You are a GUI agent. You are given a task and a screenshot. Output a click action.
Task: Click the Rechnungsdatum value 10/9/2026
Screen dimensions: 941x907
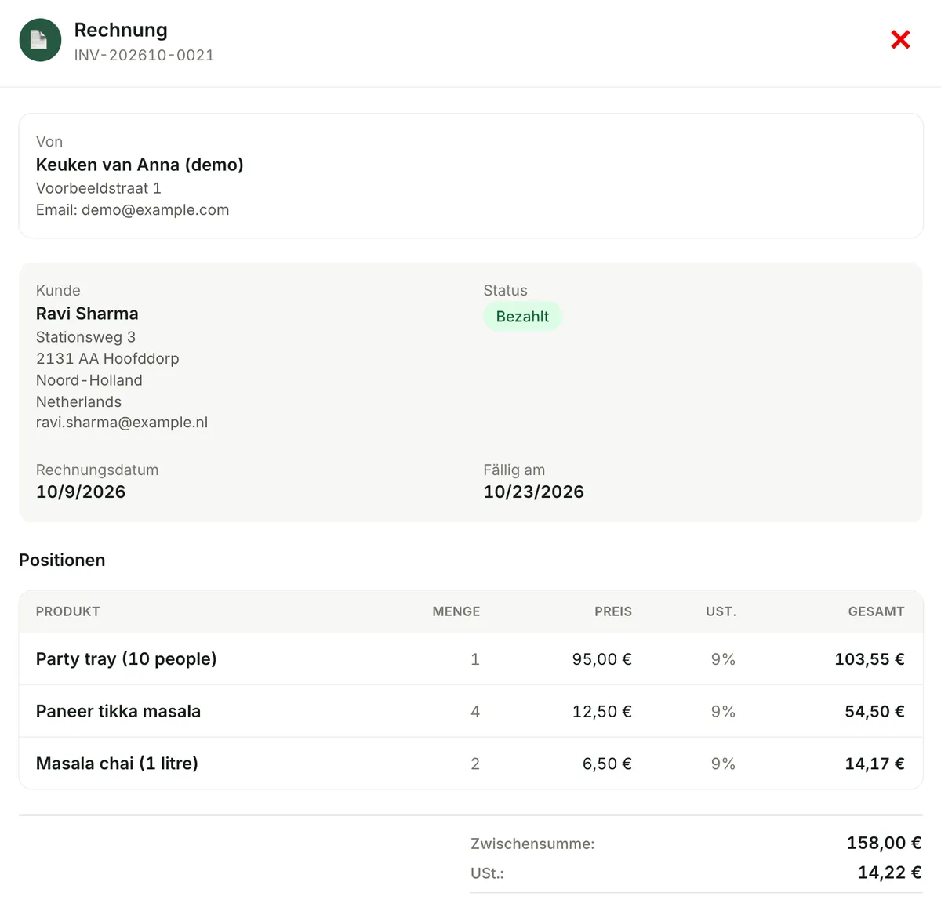tap(81, 492)
